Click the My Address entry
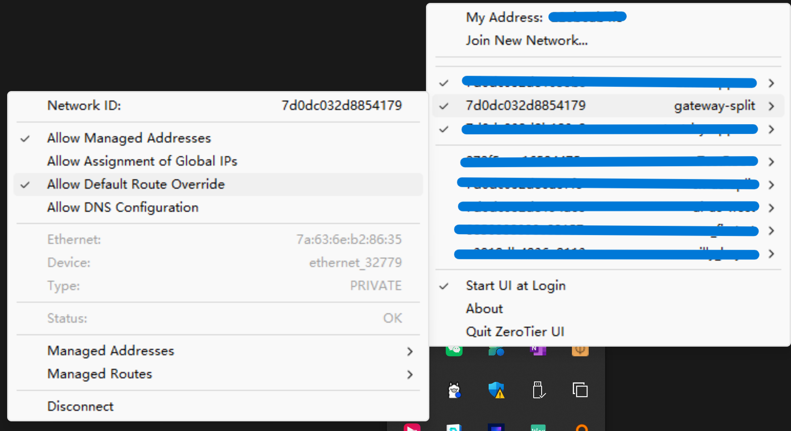 pyautogui.click(x=608, y=17)
